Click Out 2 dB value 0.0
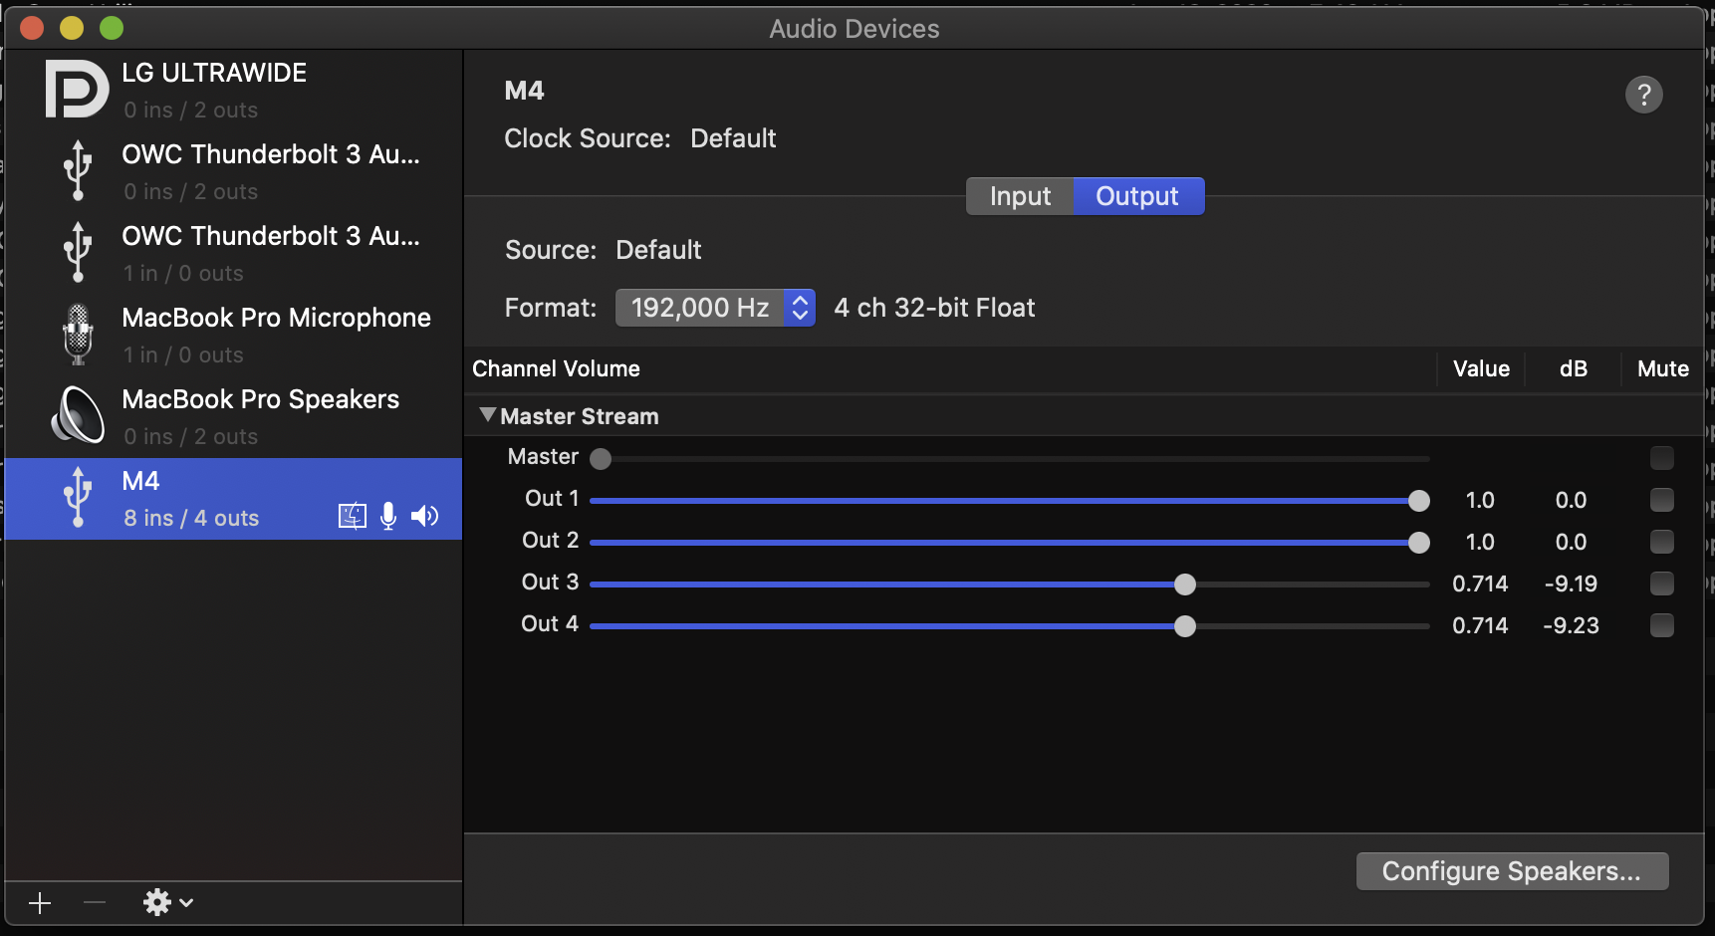The image size is (1715, 936). point(1571,542)
